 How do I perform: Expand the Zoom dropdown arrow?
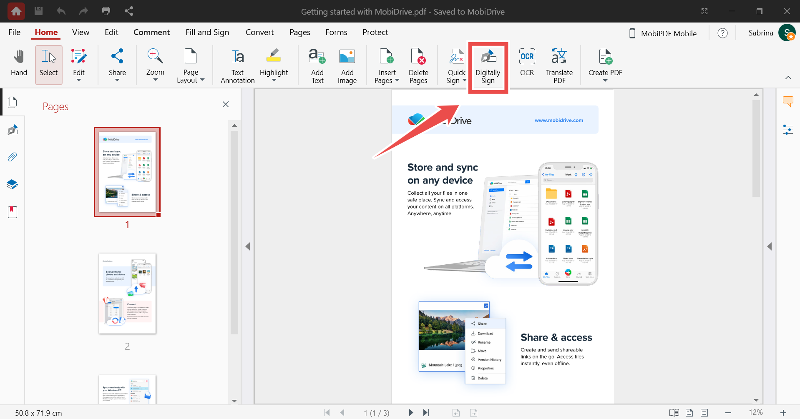(x=155, y=80)
